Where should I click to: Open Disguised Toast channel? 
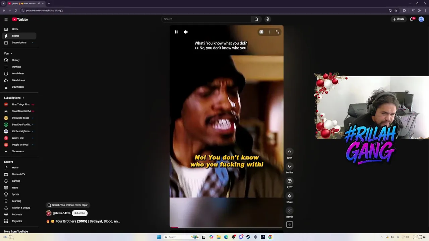tap(19, 118)
